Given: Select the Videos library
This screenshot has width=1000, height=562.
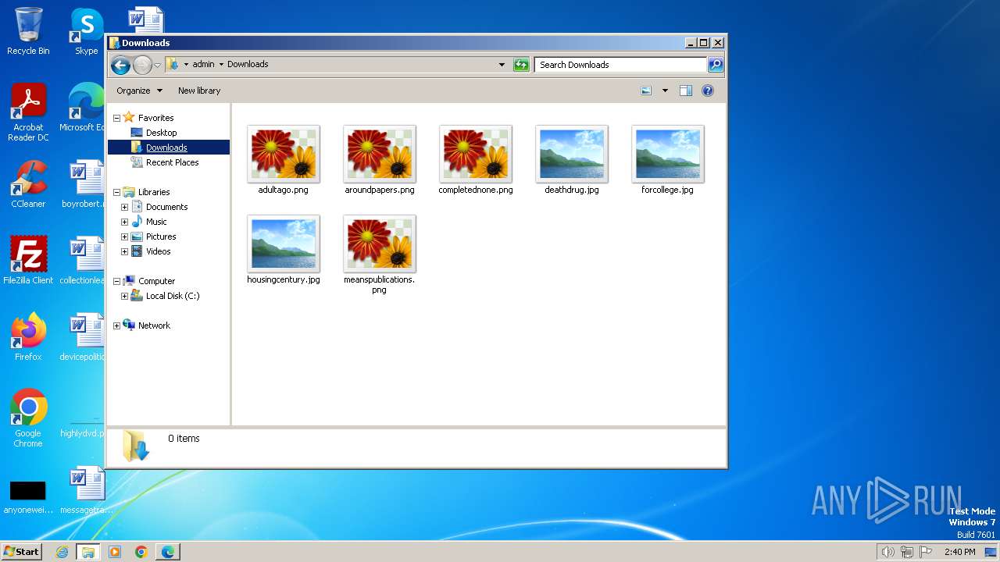Looking at the screenshot, I should coord(158,251).
